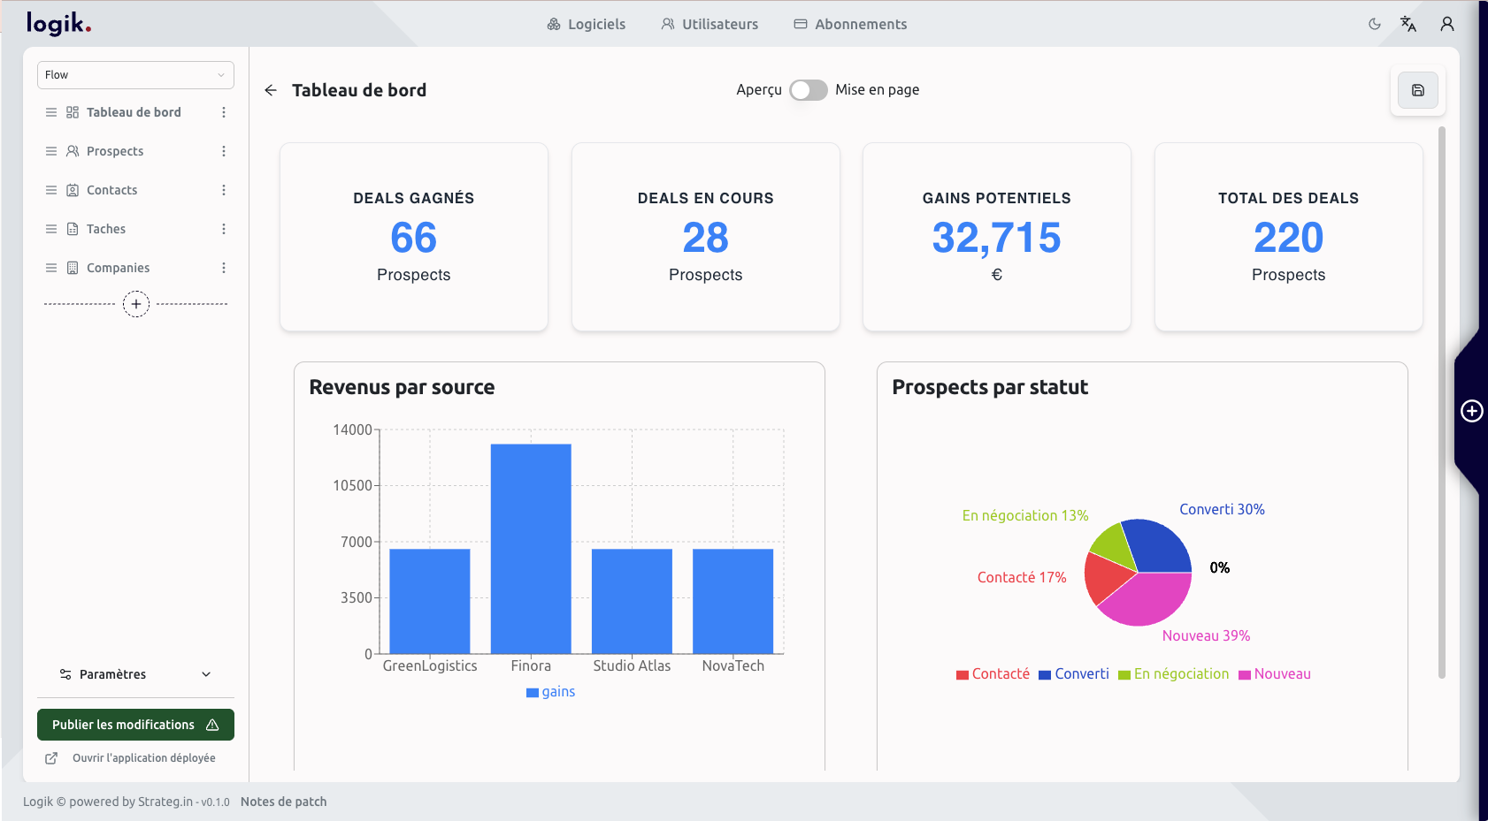Viewport: 1488px width, 821px height.
Task: Switch the Aperçu / Mise en page toggle
Action: click(808, 90)
